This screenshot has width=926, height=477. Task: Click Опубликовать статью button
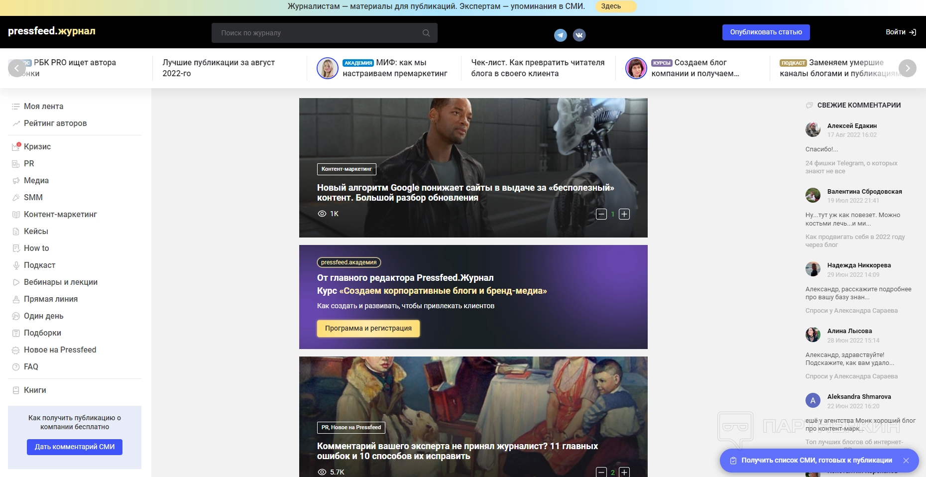[x=766, y=32]
